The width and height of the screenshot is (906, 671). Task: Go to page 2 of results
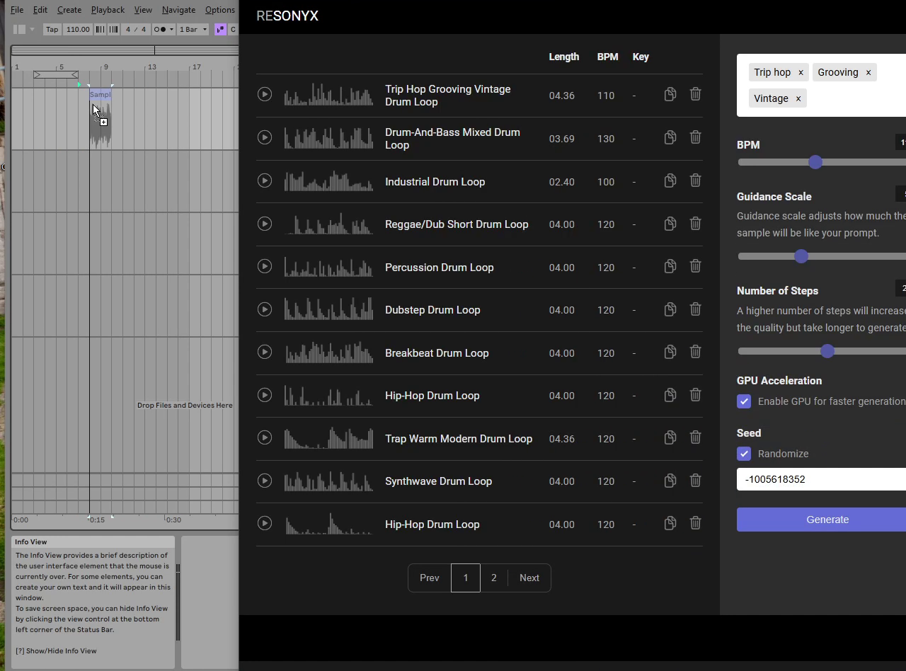[x=494, y=578]
